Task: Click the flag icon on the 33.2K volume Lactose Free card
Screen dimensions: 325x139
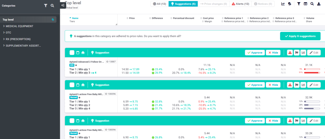Action: click(x=297, y=121)
